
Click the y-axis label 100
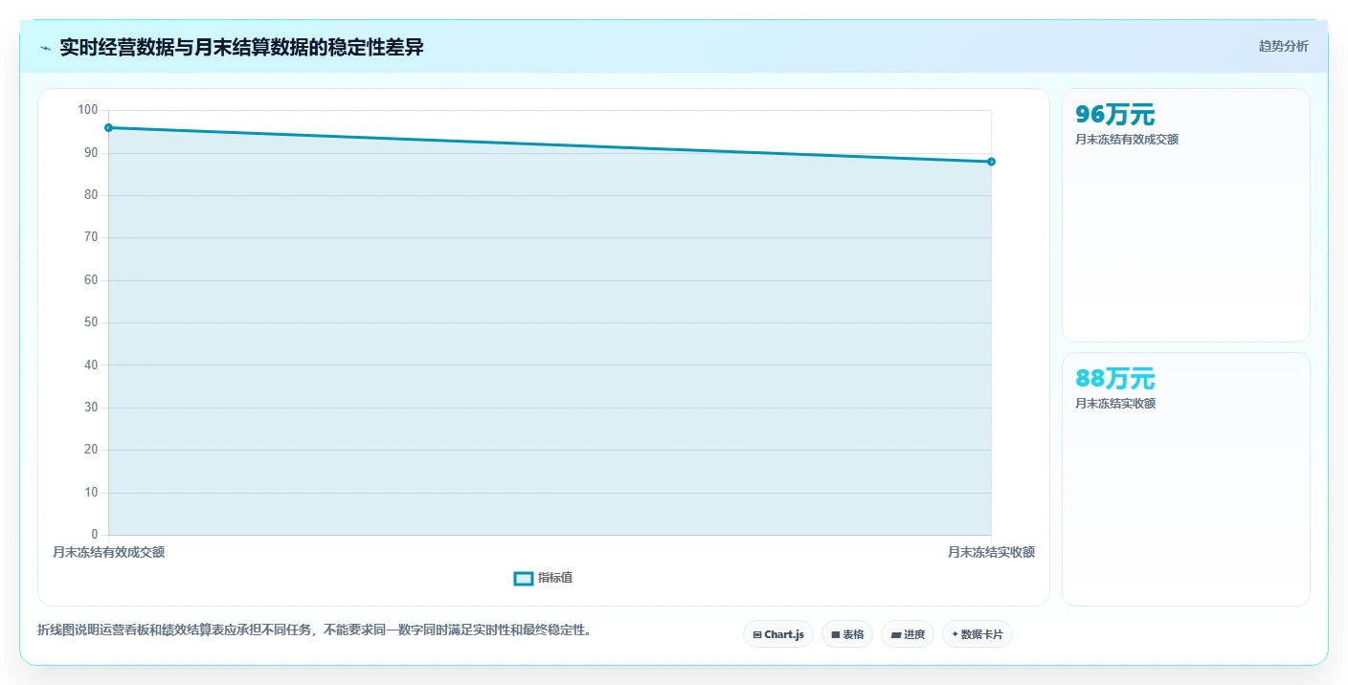88,110
